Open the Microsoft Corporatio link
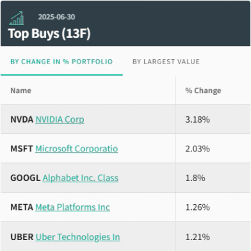The width and height of the screenshot is (251, 251). pyautogui.click(x=77, y=148)
